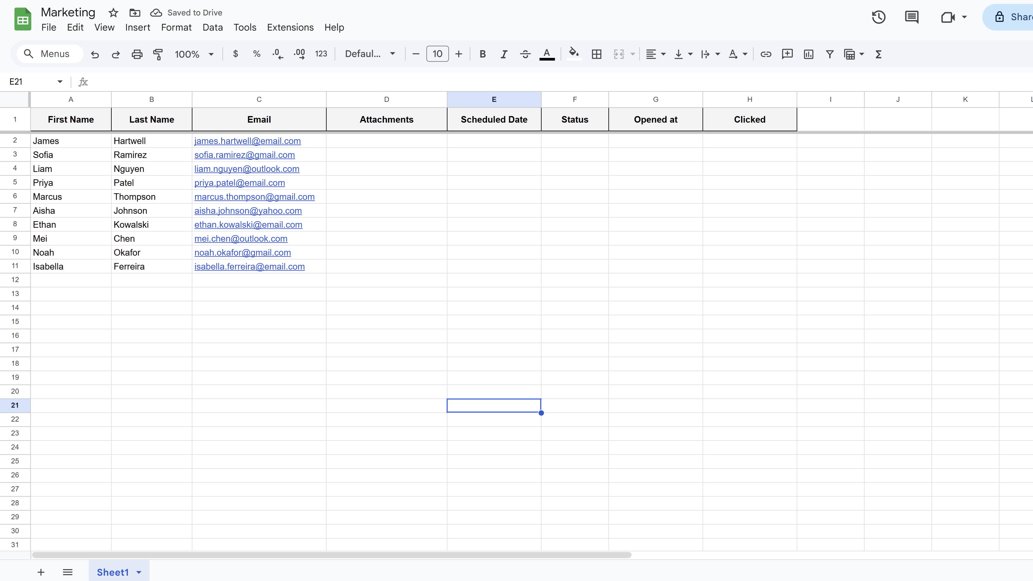Toggle strikethrough on selected cell
This screenshot has width=1033, height=581.
tap(525, 54)
